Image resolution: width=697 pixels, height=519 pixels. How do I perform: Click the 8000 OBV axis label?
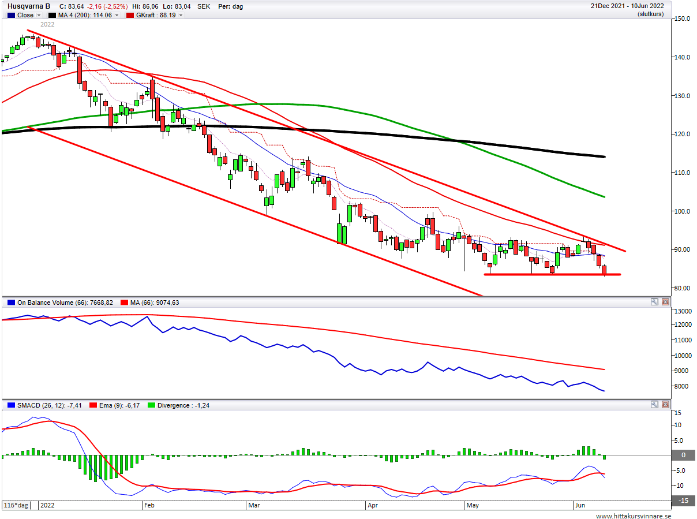[681, 386]
